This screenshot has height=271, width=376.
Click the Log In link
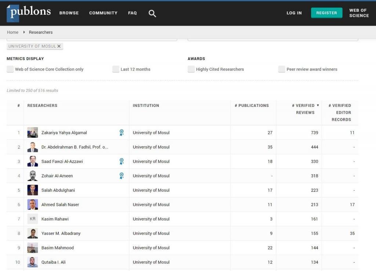click(294, 13)
